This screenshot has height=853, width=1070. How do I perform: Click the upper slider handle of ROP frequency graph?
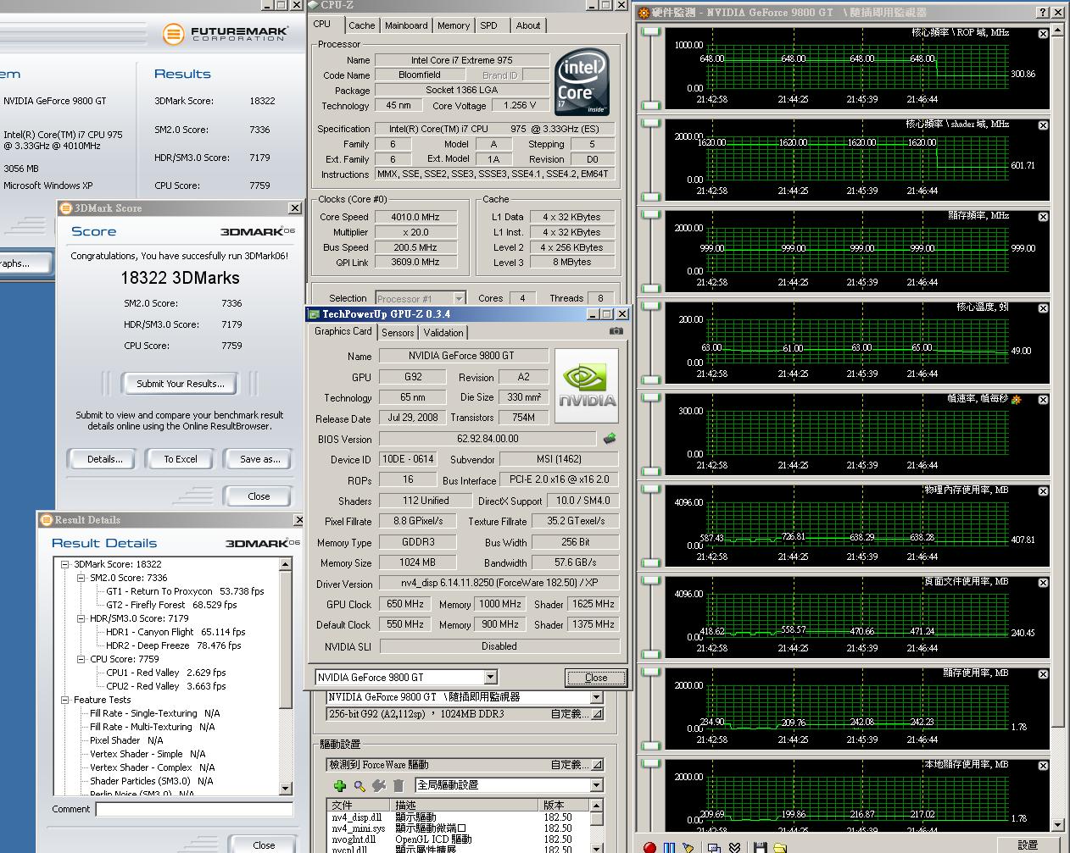[x=651, y=32]
